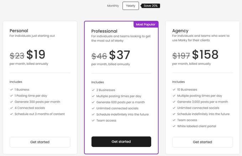Viewport: 242px width, 156px height.
Task: Click checkmark beside White labeled client portal
Action: (174, 126)
